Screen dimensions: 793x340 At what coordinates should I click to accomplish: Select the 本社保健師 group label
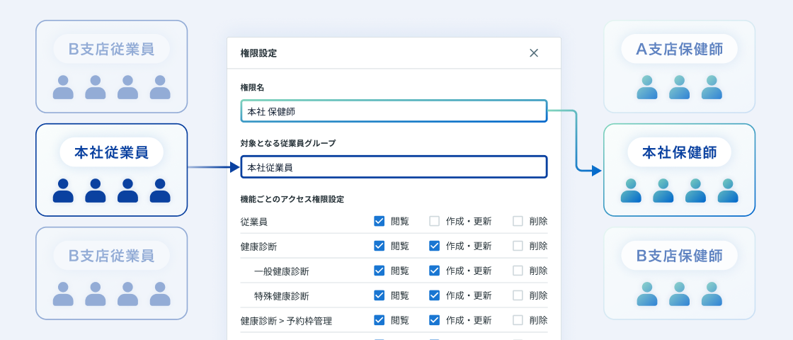[679, 152]
